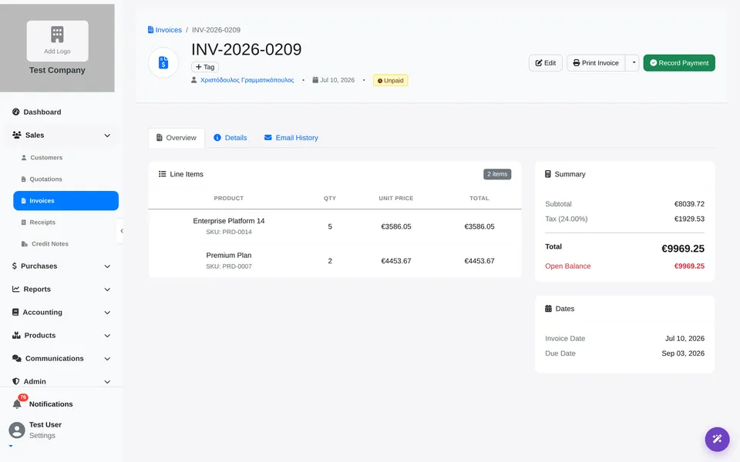Click the Open Balance €9969.25 amount

pos(689,266)
